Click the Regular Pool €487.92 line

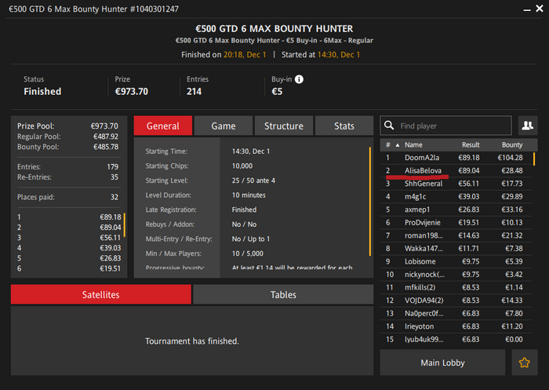(x=67, y=137)
